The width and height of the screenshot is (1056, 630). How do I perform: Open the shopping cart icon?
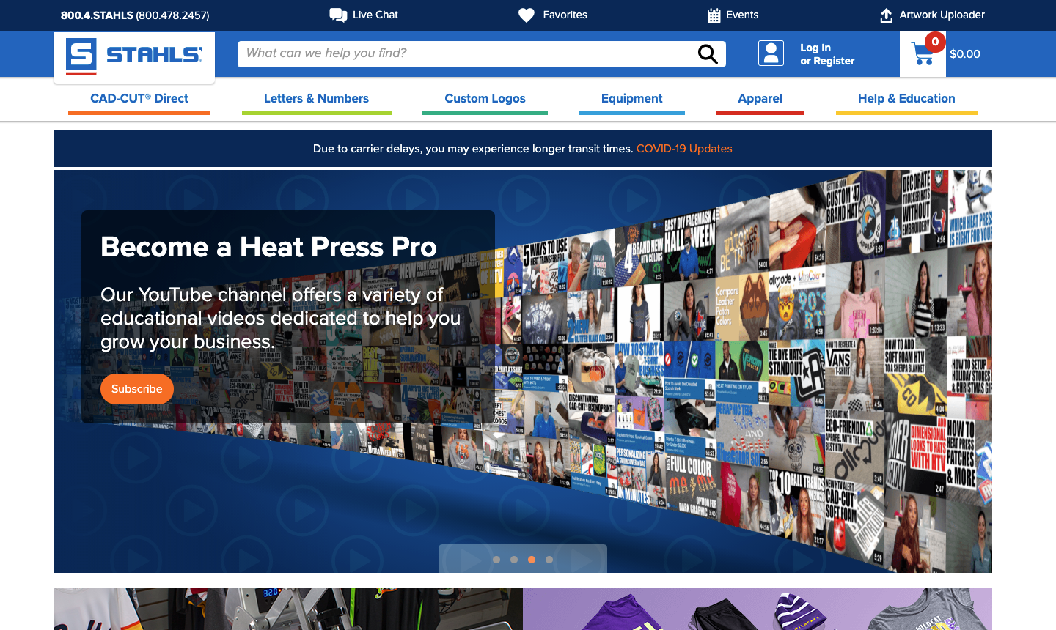pyautogui.click(x=923, y=54)
